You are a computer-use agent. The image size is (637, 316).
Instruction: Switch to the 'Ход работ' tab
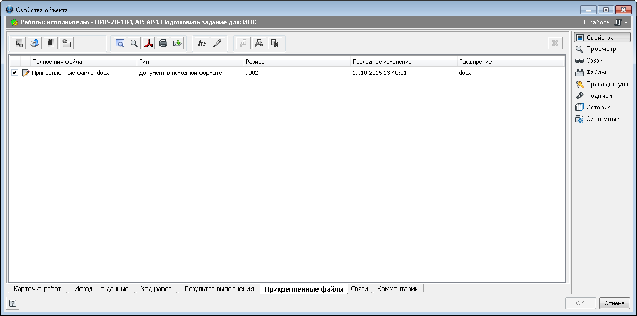point(156,289)
